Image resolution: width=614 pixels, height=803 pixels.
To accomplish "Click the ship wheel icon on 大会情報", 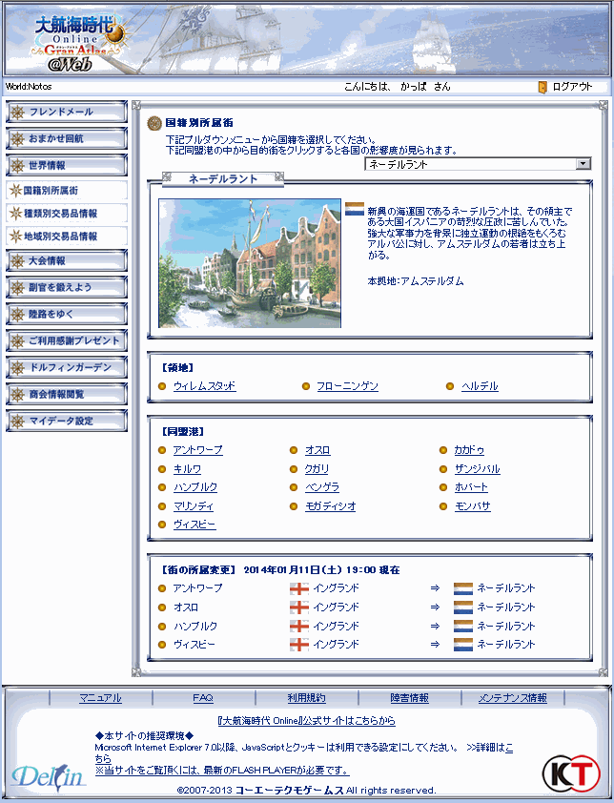I will [18, 261].
